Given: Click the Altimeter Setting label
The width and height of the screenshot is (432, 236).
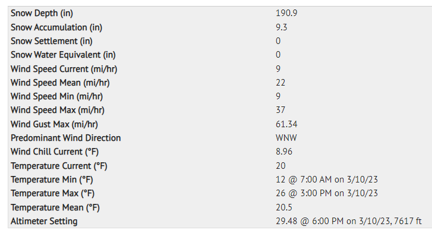Looking at the screenshot, I should 44,221.
